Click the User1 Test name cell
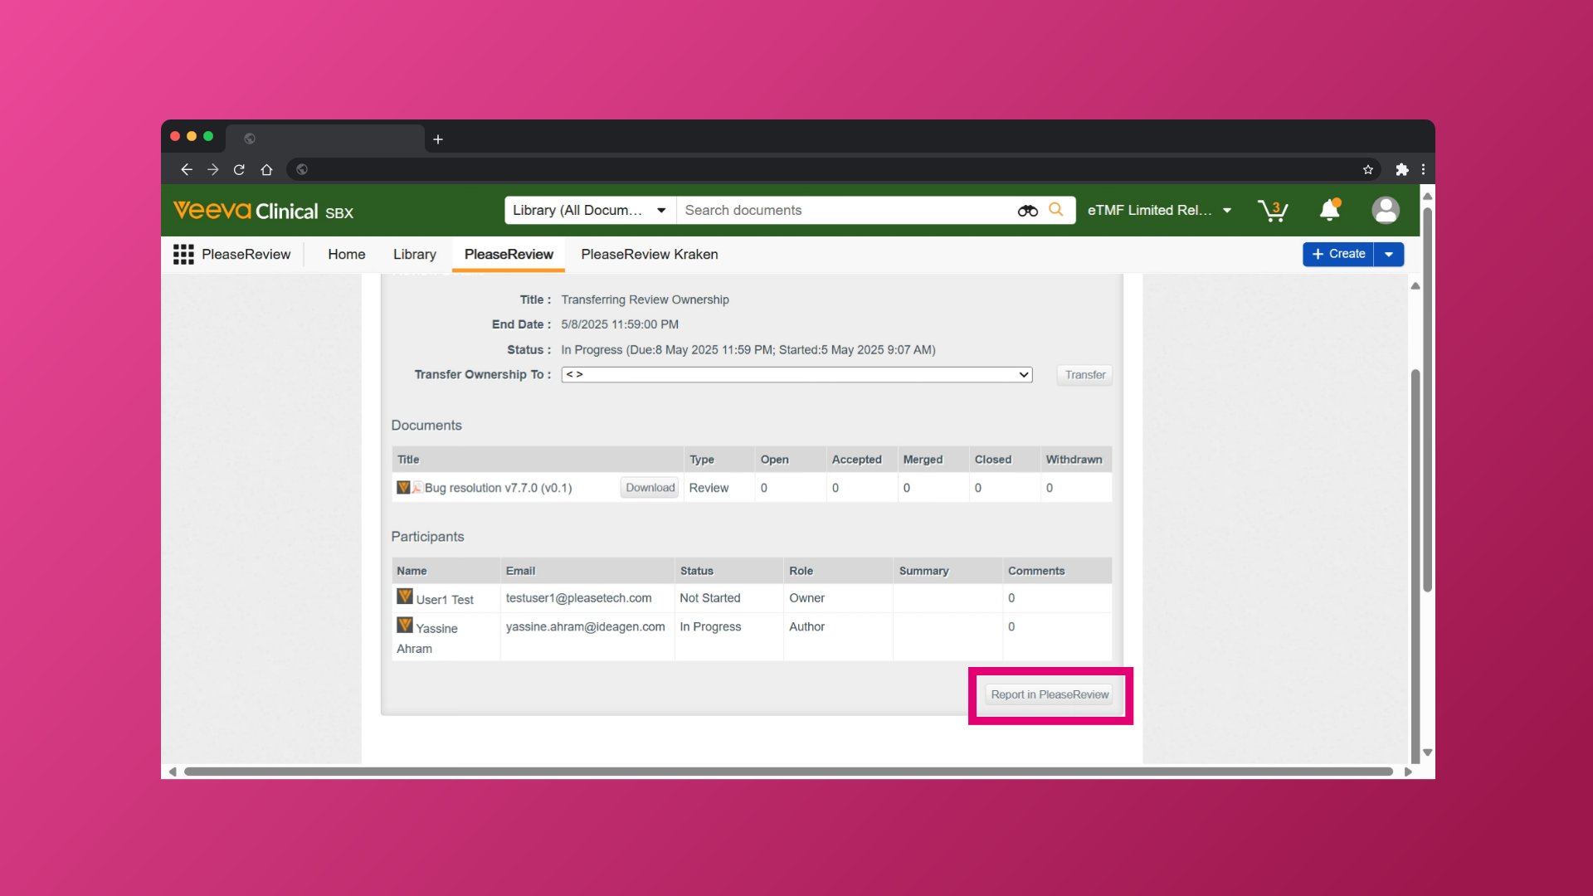The height and width of the screenshot is (896, 1593). (445, 600)
